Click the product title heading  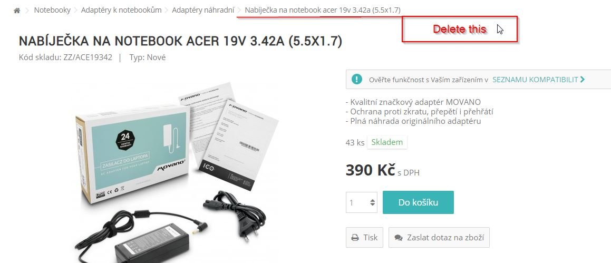click(180, 41)
